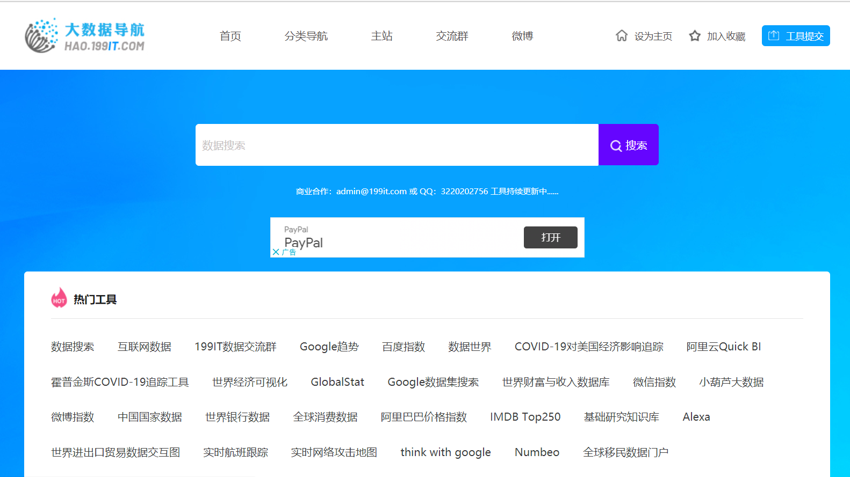Open 百度指数 link

404,347
